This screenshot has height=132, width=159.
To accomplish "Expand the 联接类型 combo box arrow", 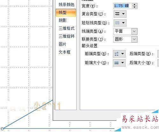I will 134,39.
